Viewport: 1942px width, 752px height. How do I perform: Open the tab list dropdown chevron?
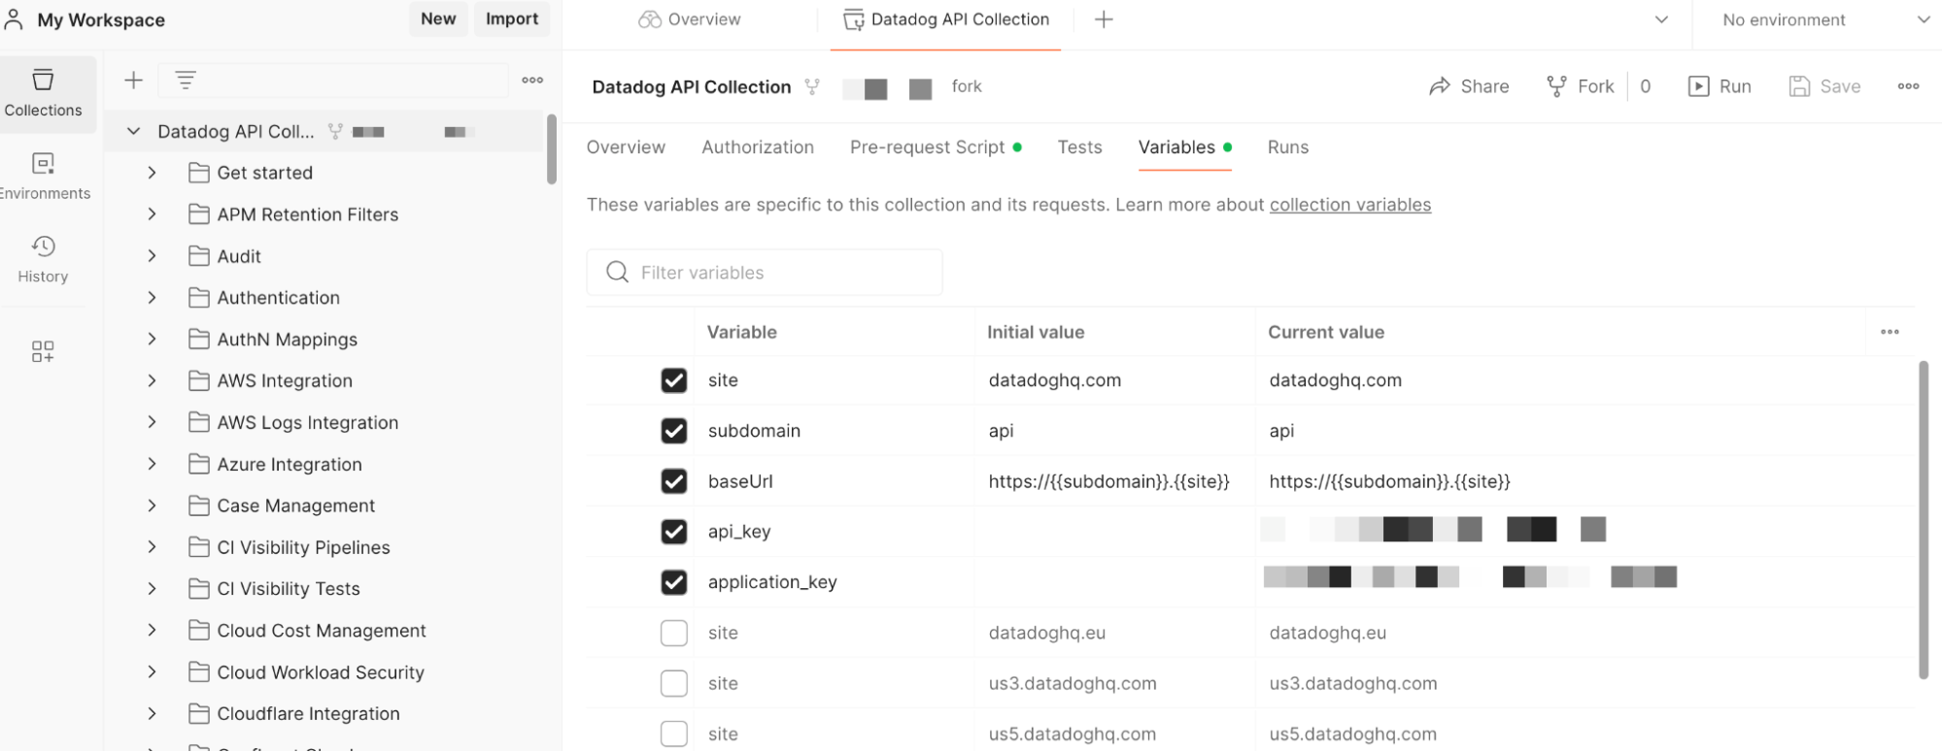point(1661,19)
